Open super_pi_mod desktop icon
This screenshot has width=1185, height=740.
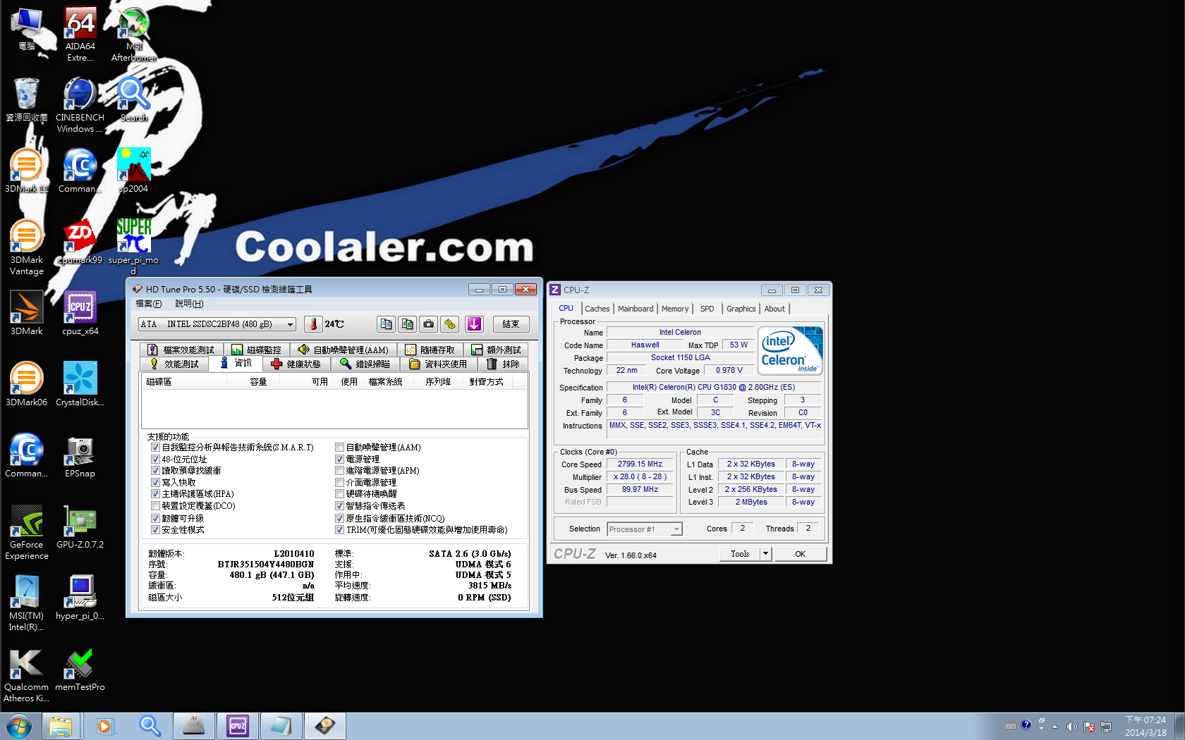tap(133, 247)
